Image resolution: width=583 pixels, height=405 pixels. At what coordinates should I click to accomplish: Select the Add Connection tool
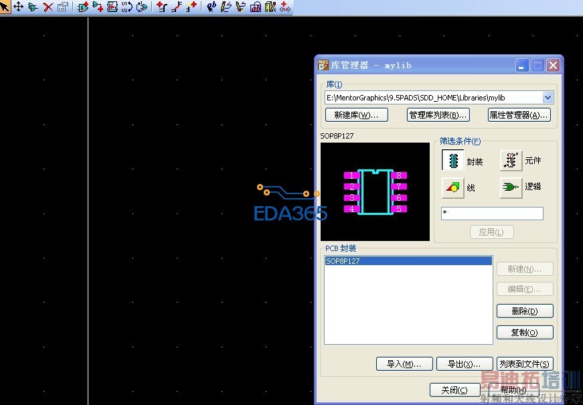click(162, 7)
